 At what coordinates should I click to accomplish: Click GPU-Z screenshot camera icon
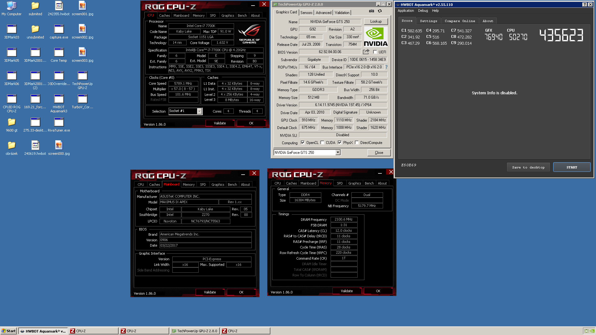click(x=371, y=11)
